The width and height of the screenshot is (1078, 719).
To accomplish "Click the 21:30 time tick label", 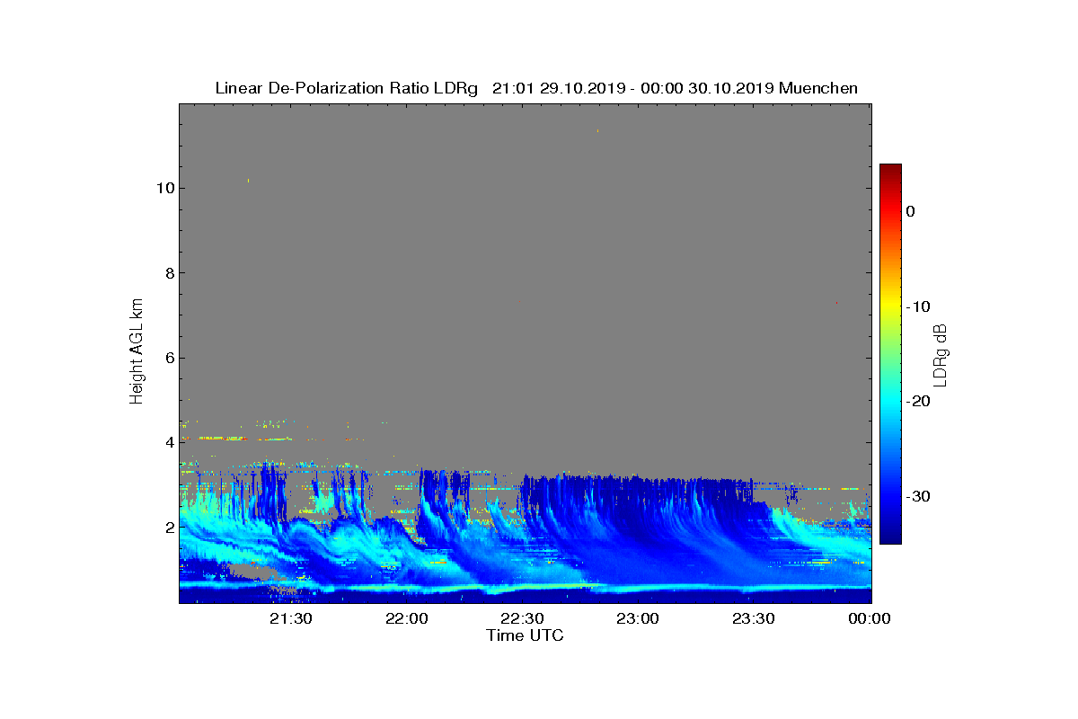I will [291, 618].
